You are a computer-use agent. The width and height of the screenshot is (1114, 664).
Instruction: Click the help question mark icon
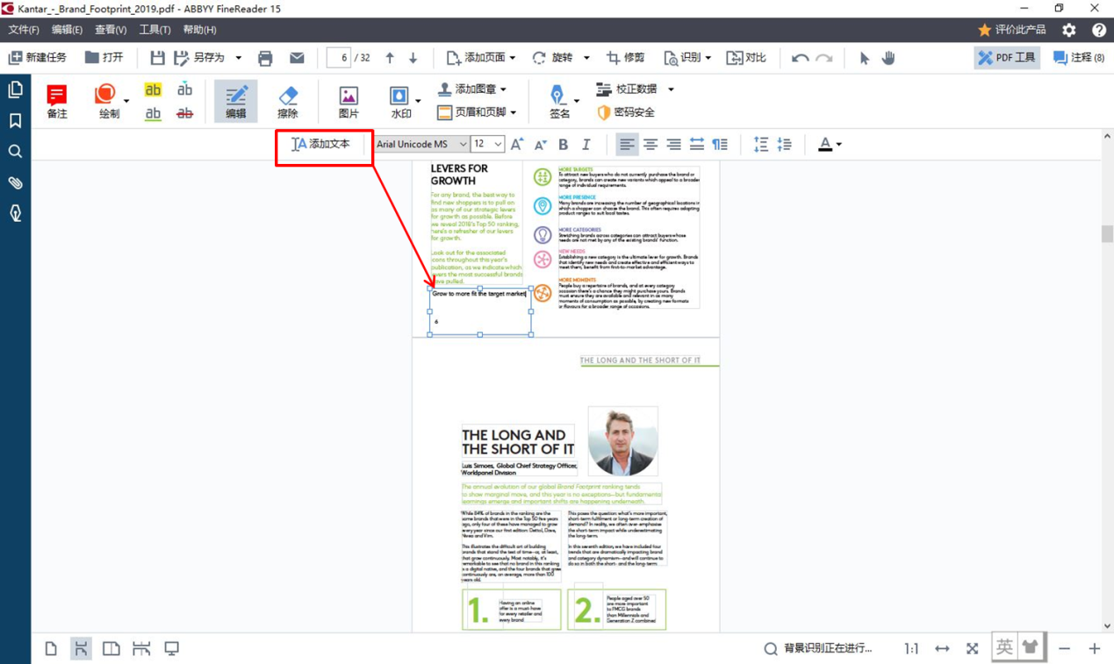click(1098, 30)
